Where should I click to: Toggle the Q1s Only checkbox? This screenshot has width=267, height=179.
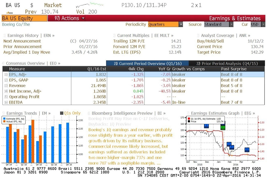coord(62,113)
